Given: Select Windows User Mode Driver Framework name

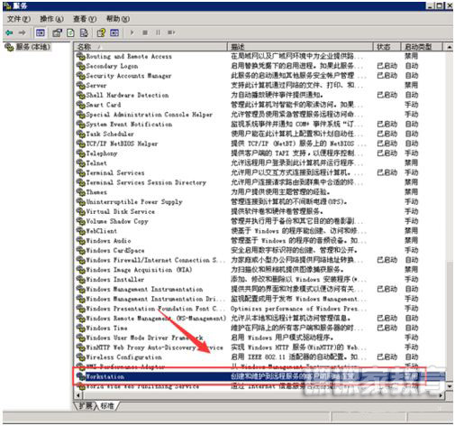Looking at the screenshot, I should click(x=145, y=338).
